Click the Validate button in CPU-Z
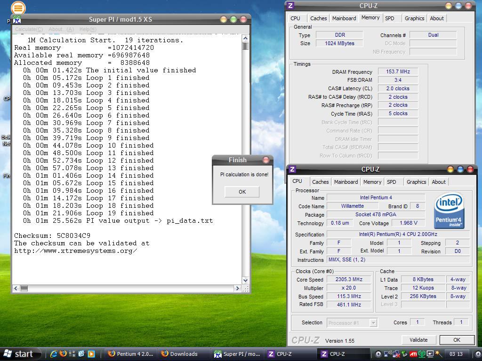The image size is (482, 361). click(418, 340)
